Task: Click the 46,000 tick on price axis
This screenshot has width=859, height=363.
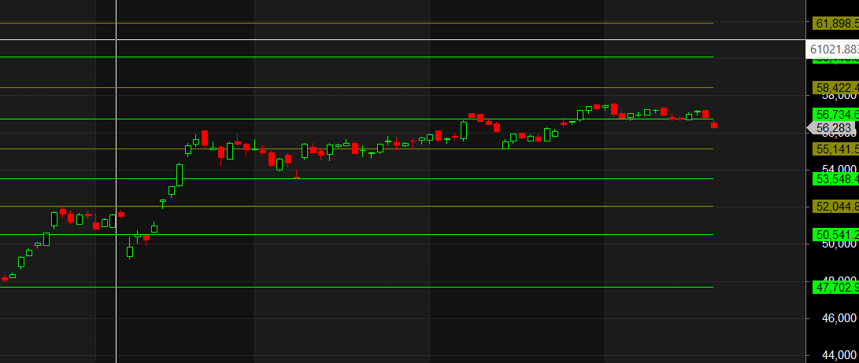Action: 837,318
